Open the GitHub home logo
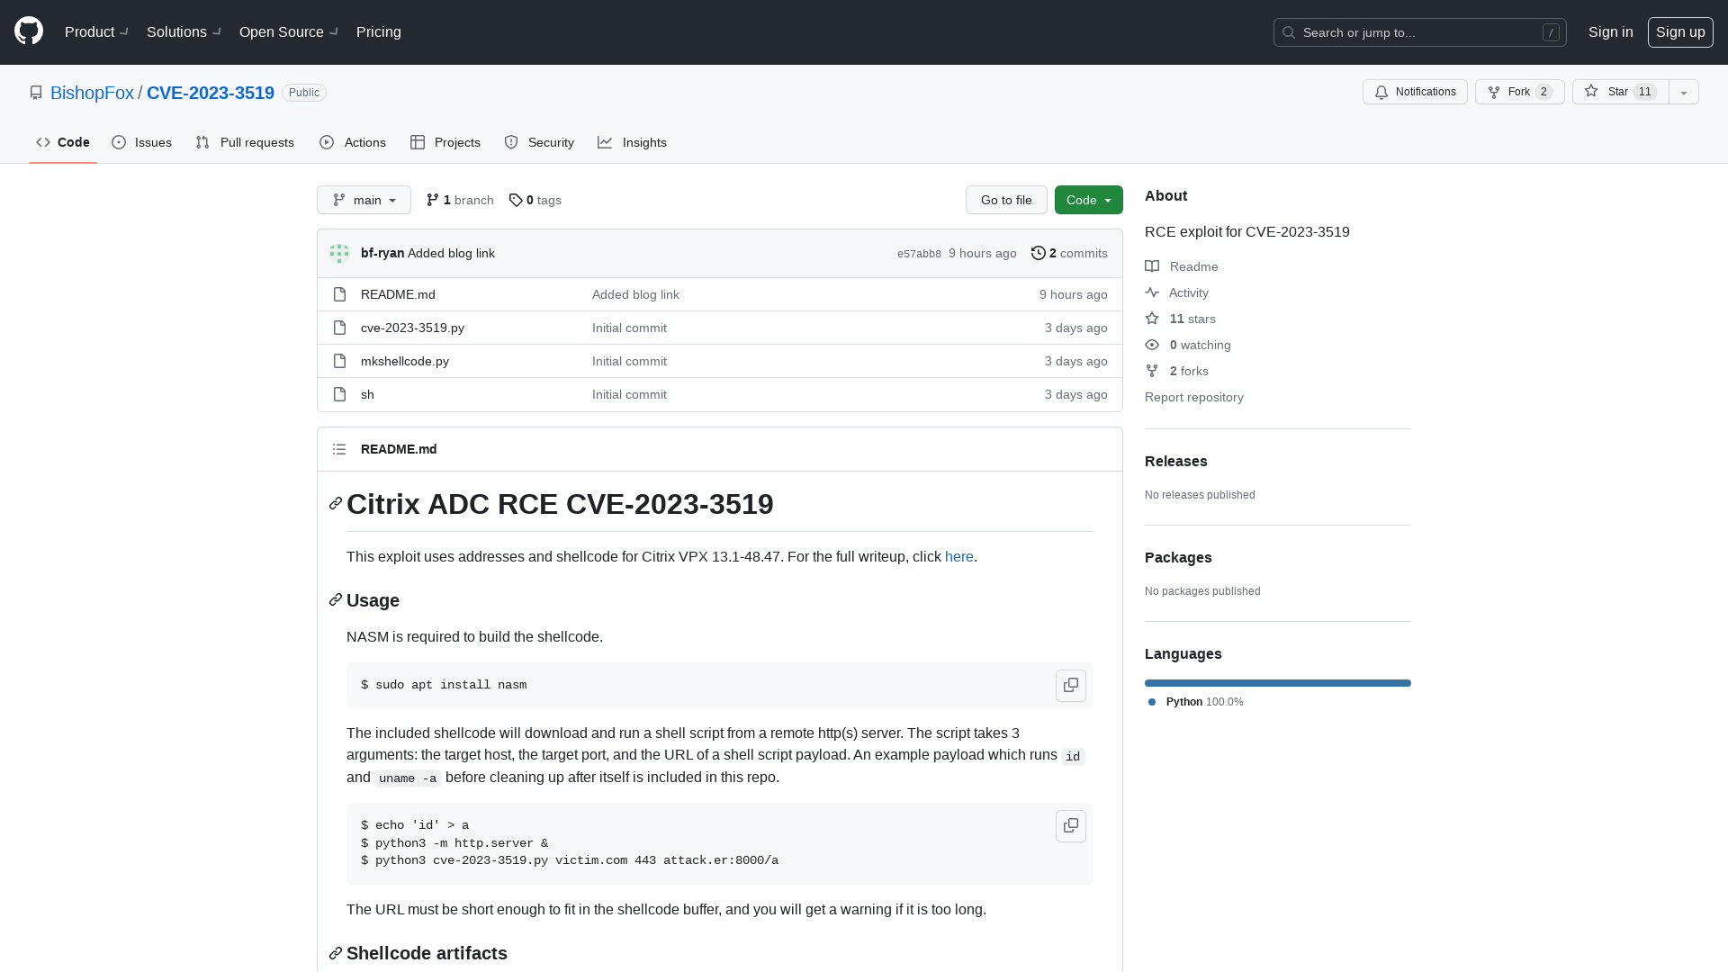Screen dimensions: 1728x972 pyautogui.click(x=29, y=31)
